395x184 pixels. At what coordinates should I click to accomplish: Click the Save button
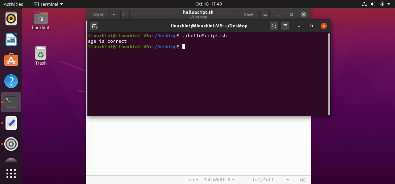(248, 14)
